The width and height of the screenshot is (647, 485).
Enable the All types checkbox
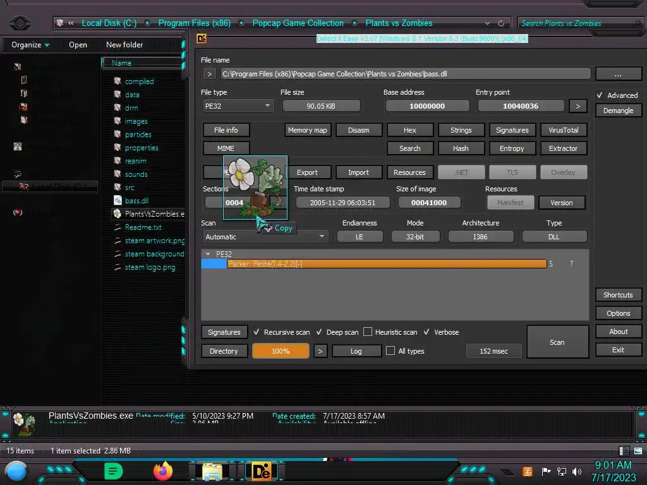(390, 350)
